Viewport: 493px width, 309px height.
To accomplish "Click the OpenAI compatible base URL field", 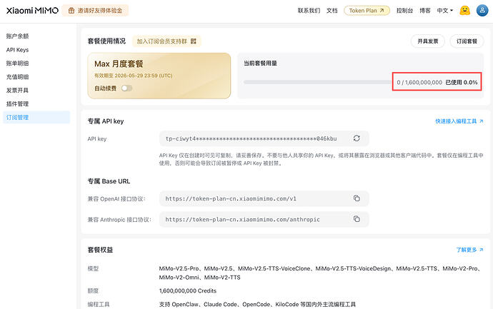I will pyautogui.click(x=264, y=198).
